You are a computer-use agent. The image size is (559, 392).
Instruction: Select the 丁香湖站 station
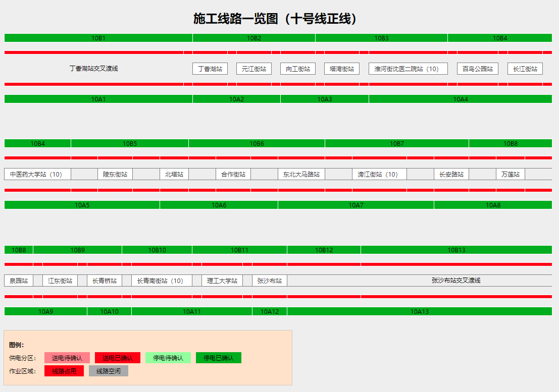tap(210, 69)
